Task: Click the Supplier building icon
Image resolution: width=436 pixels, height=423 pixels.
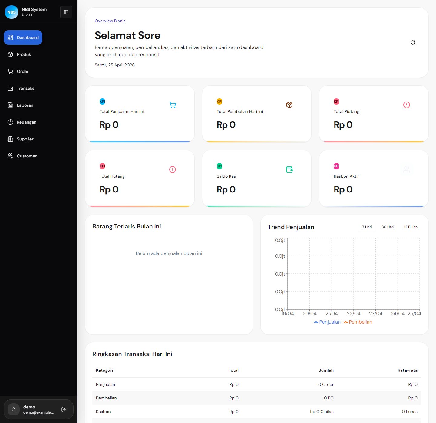Action: tap(10, 139)
